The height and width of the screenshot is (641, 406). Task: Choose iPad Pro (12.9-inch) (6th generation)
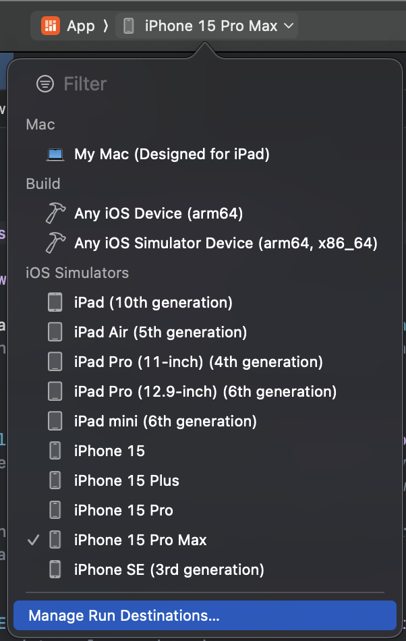(x=205, y=392)
